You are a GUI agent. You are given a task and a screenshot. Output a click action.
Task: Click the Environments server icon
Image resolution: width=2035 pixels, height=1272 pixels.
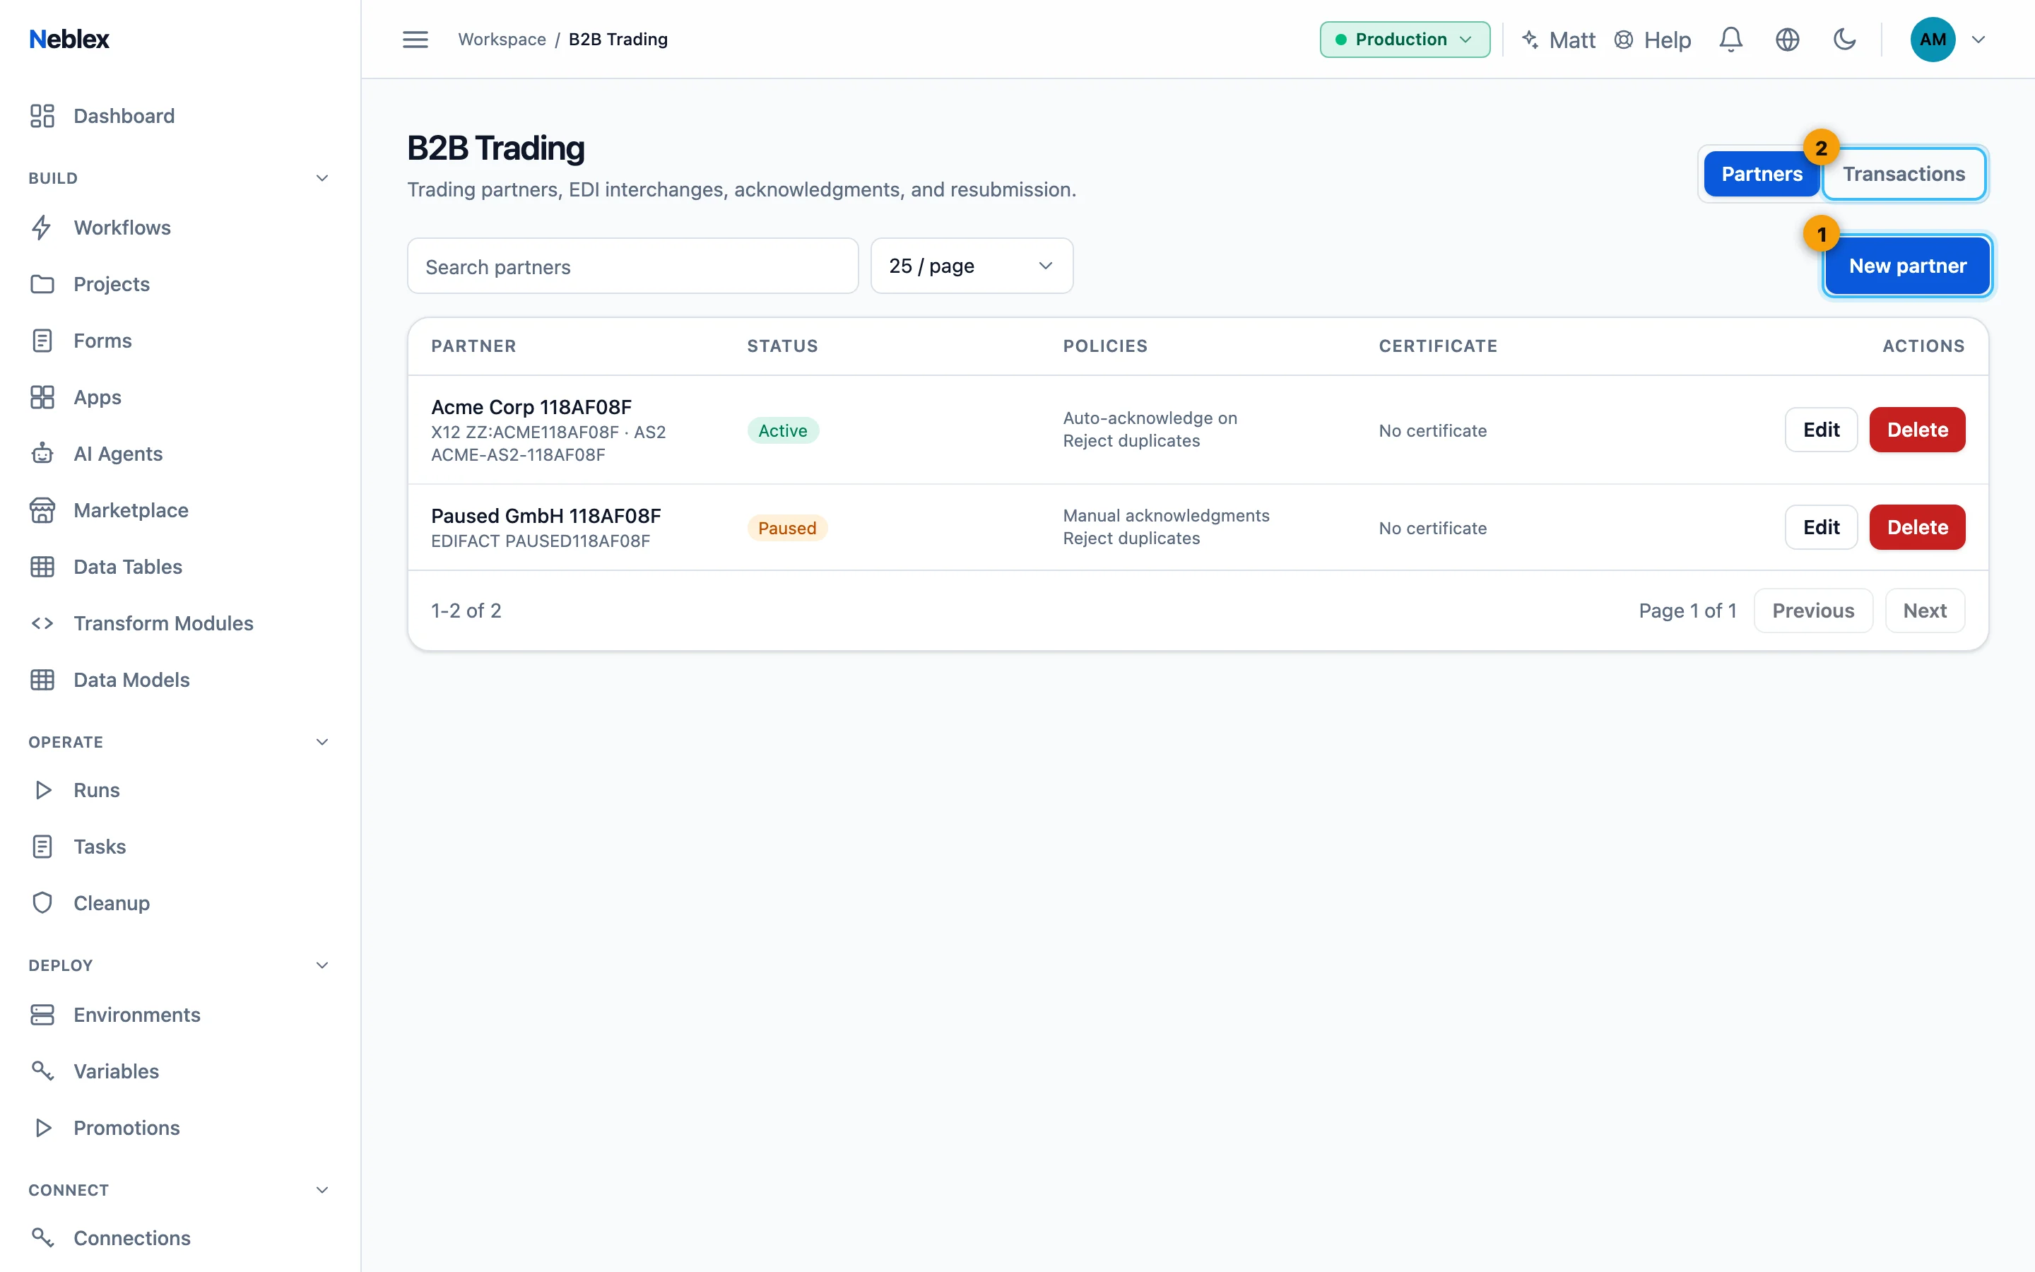pos(42,1014)
